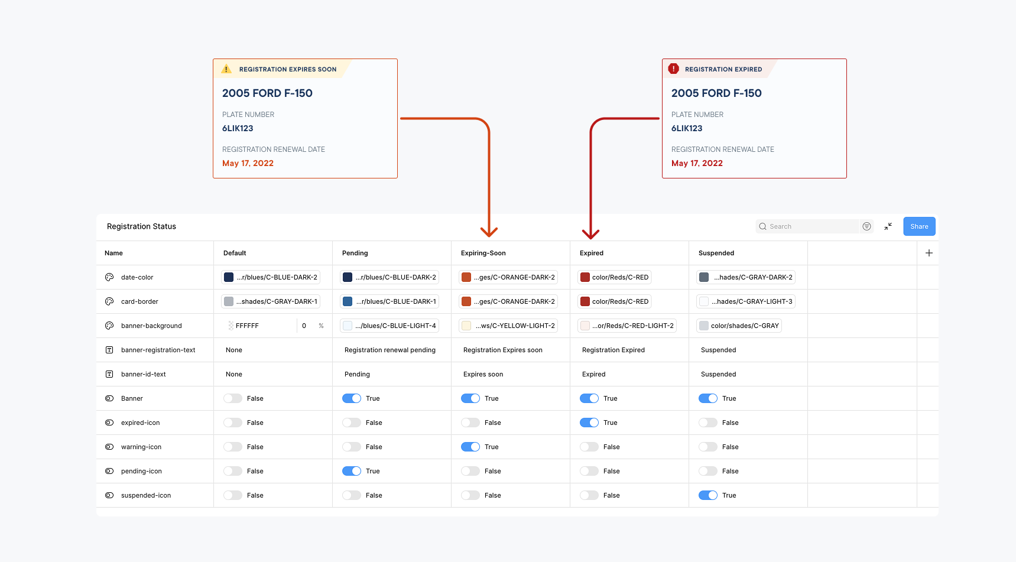This screenshot has height=562, width=1016.
Task: Turn off pending-icon in Pending column
Action: tap(352, 471)
